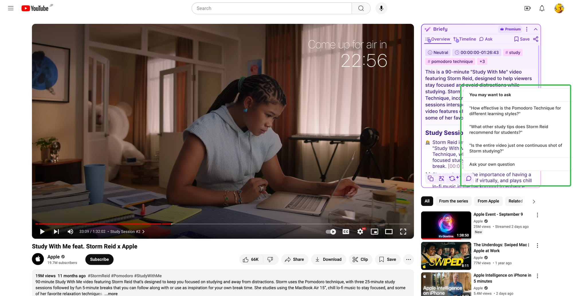Screen dimensions: 573x296
Task: Like the video with 66K likes
Action: point(251,259)
